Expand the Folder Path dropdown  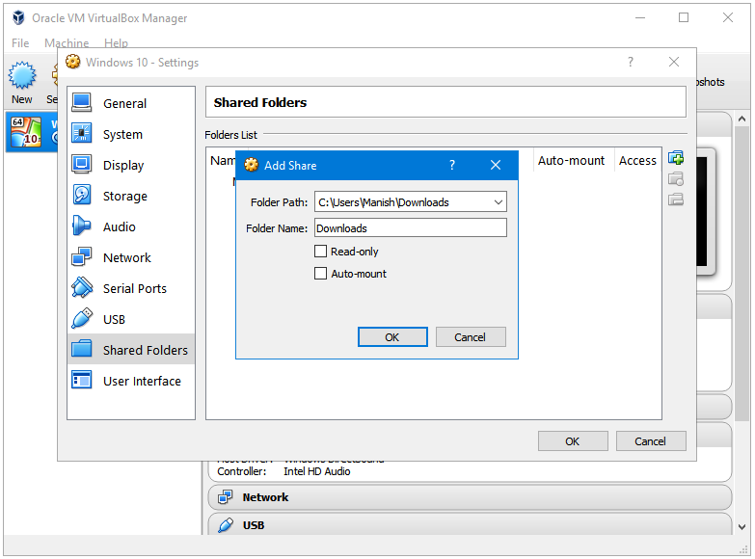tap(498, 202)
